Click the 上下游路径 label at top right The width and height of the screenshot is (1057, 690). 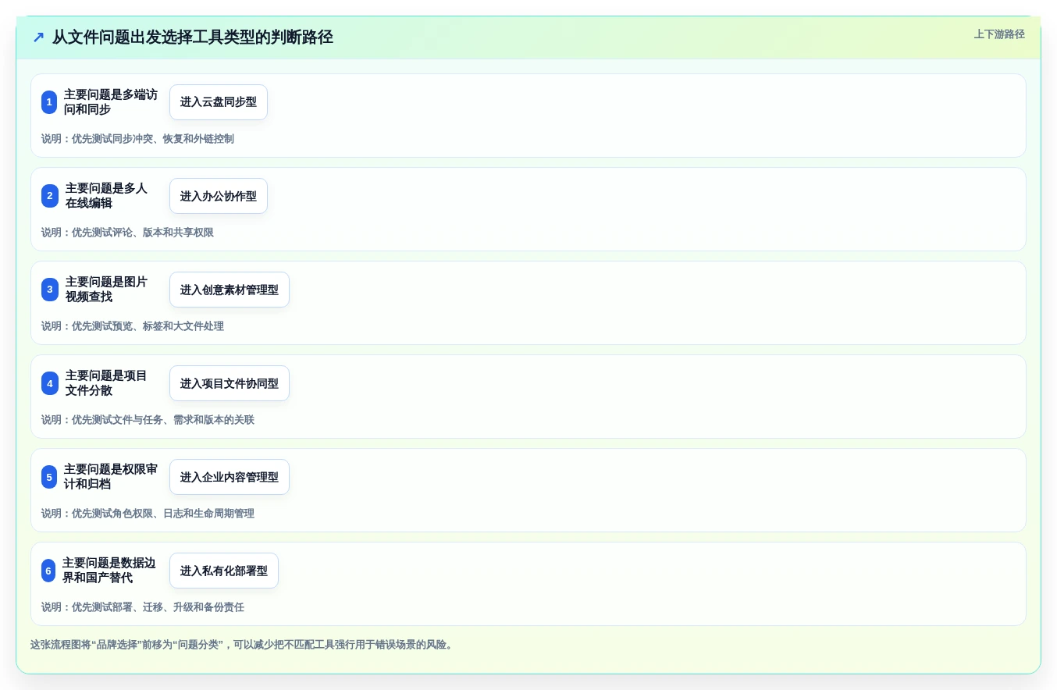999,34
